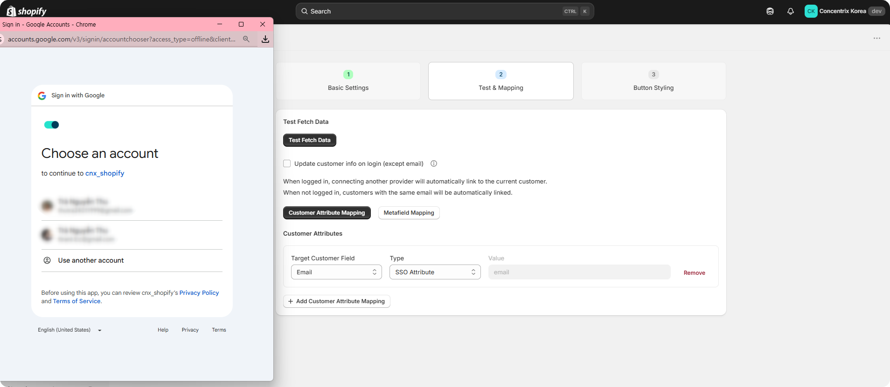Click Help link in Google footer
The height and width of the screenshot is (387, 890).
click(163, 330)
